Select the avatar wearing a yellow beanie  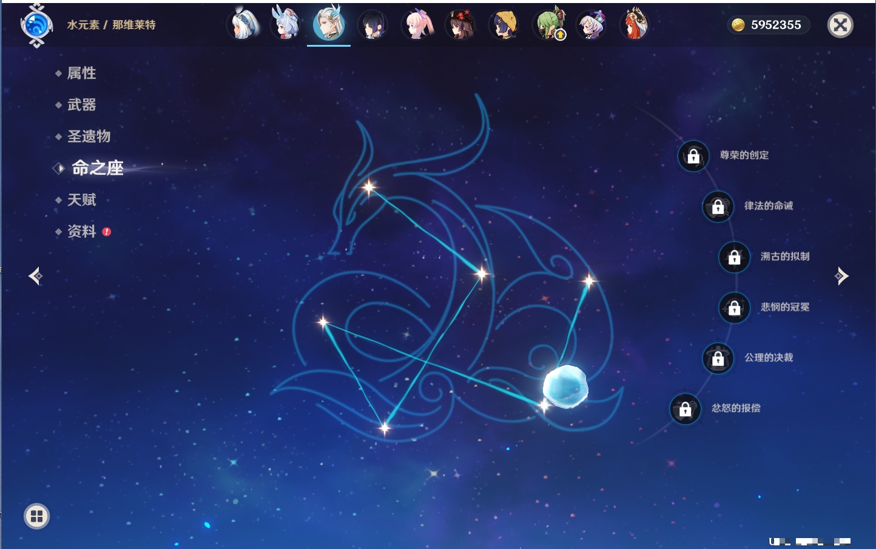(x=505, y=25)
